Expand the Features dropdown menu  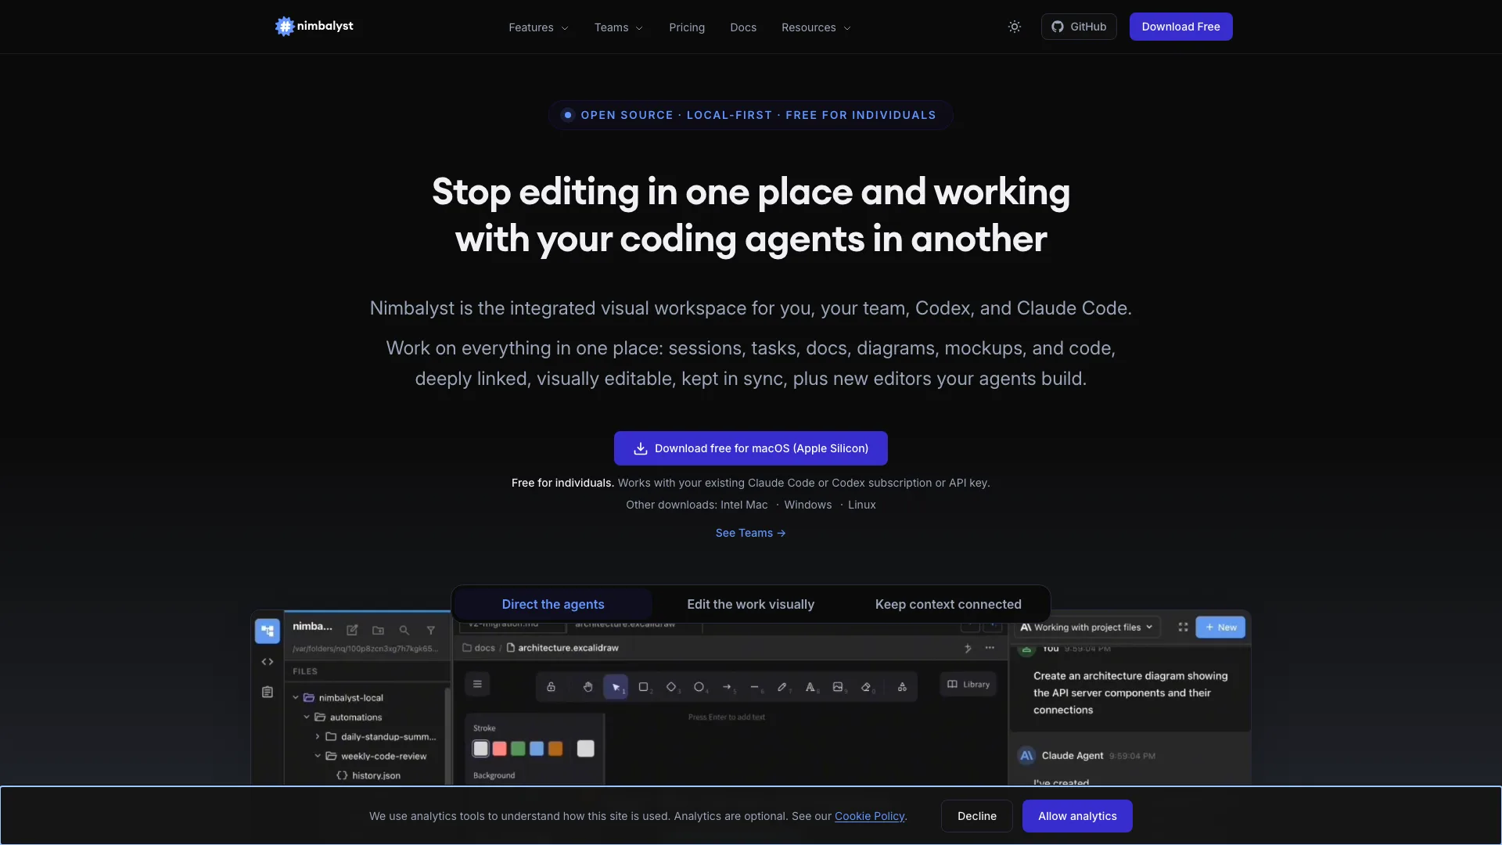tap(538, 27)
